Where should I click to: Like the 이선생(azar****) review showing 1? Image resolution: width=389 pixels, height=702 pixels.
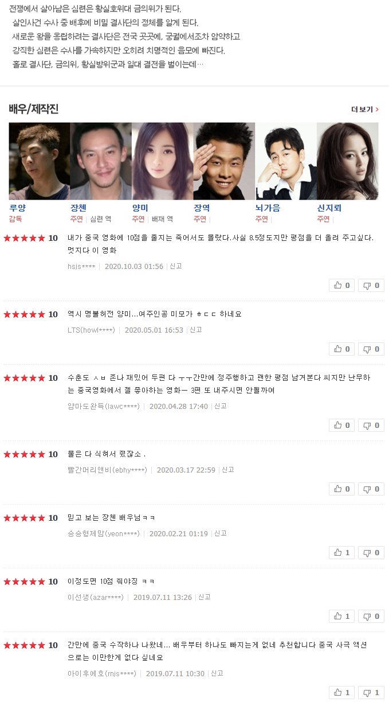342,616
